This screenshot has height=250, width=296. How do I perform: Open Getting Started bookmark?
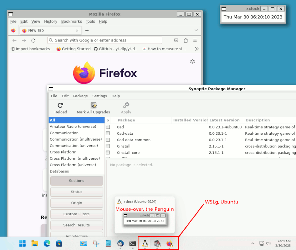click(x=74, y=49)
